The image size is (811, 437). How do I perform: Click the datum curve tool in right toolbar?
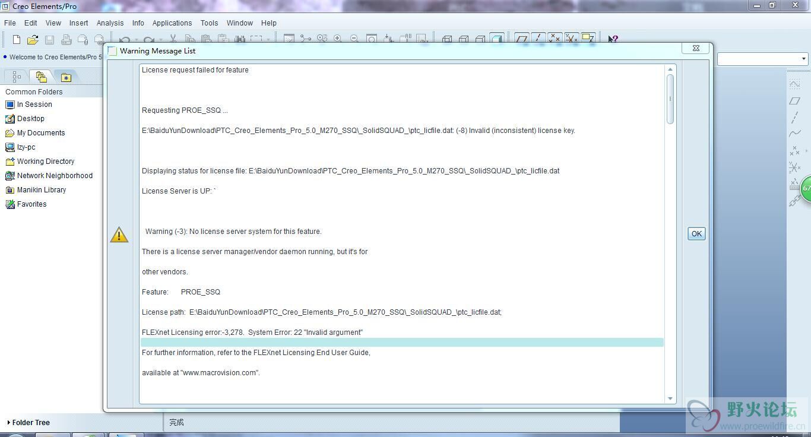(x=795, y=134)
